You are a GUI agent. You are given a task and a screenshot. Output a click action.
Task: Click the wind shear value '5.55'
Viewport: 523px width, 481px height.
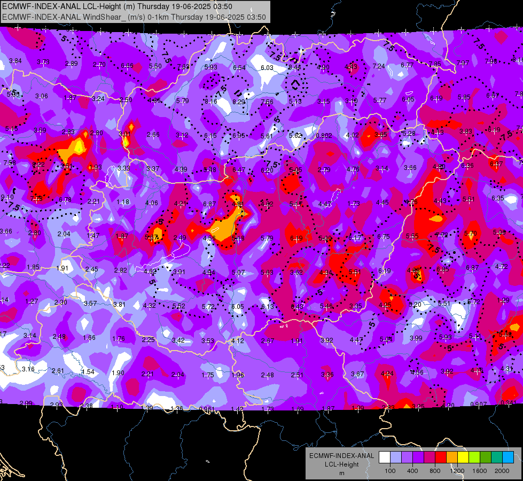[412, 236]
